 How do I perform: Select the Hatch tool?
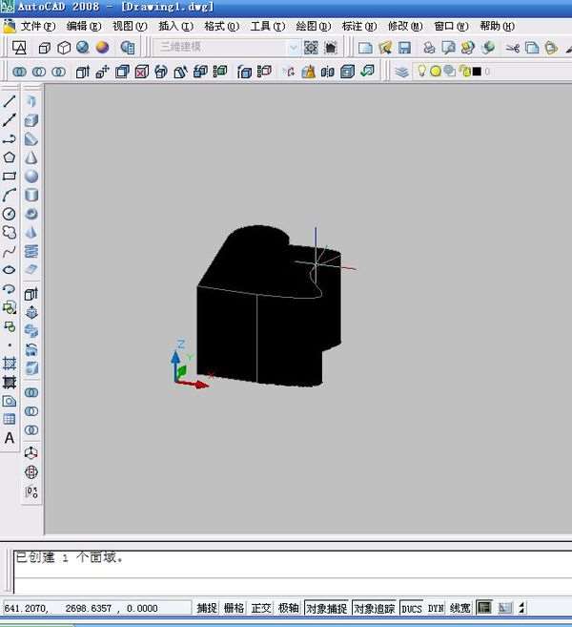[x=10, y=363]
